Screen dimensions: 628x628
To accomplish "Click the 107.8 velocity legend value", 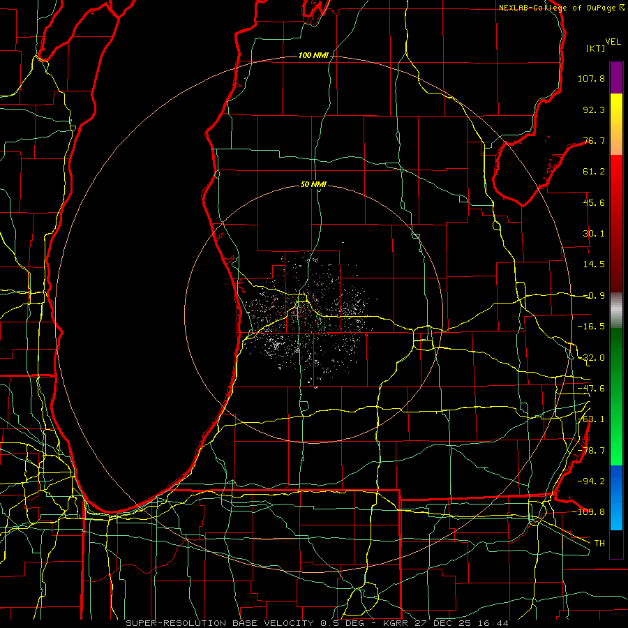I will coord(591,78).
